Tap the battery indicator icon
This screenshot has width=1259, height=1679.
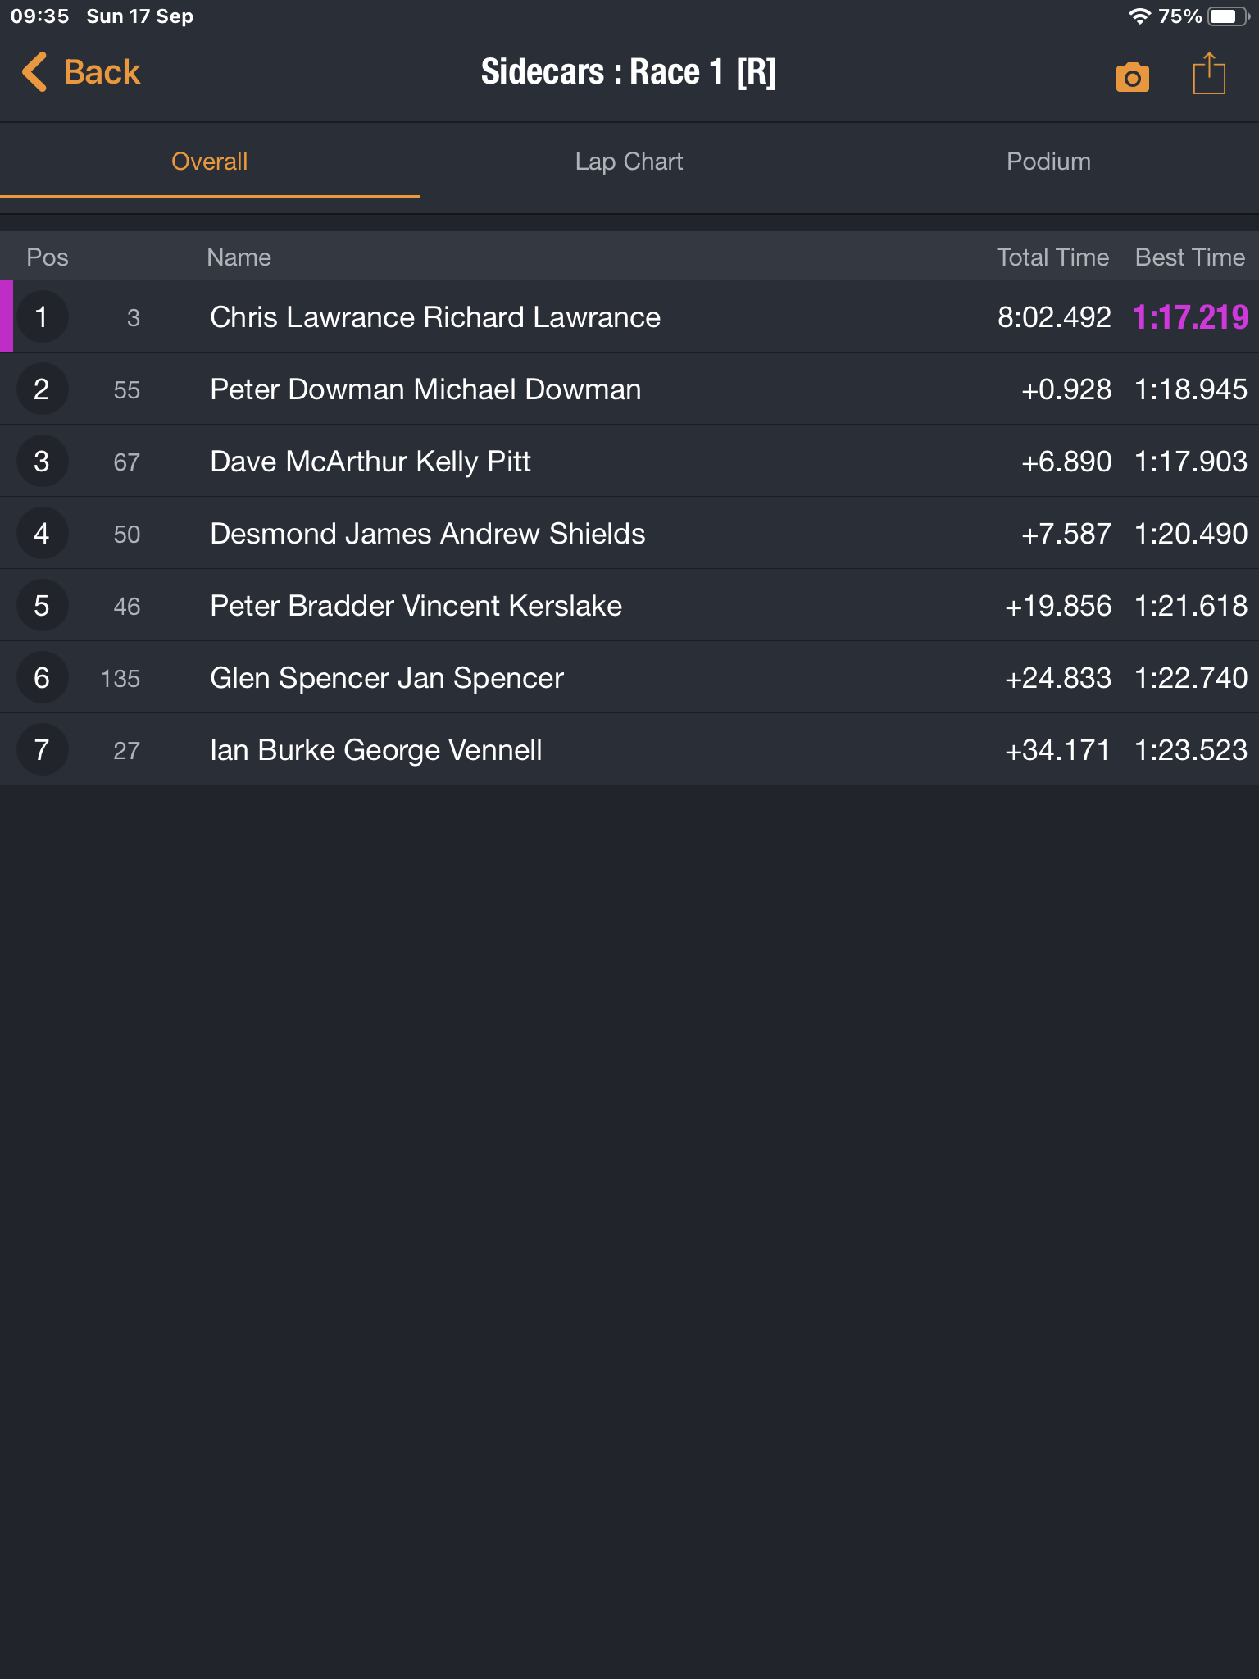(x=1228, y=16)
